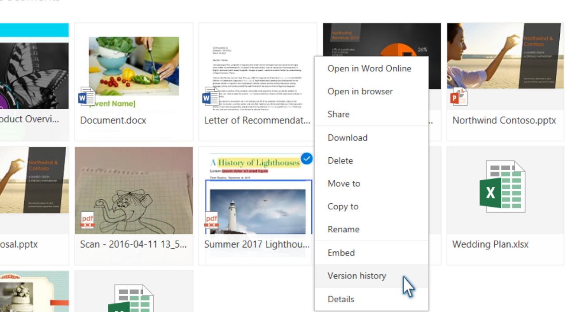
Task: Click the Word icon on Document.docx tile
Action: [x=87, y=96]
